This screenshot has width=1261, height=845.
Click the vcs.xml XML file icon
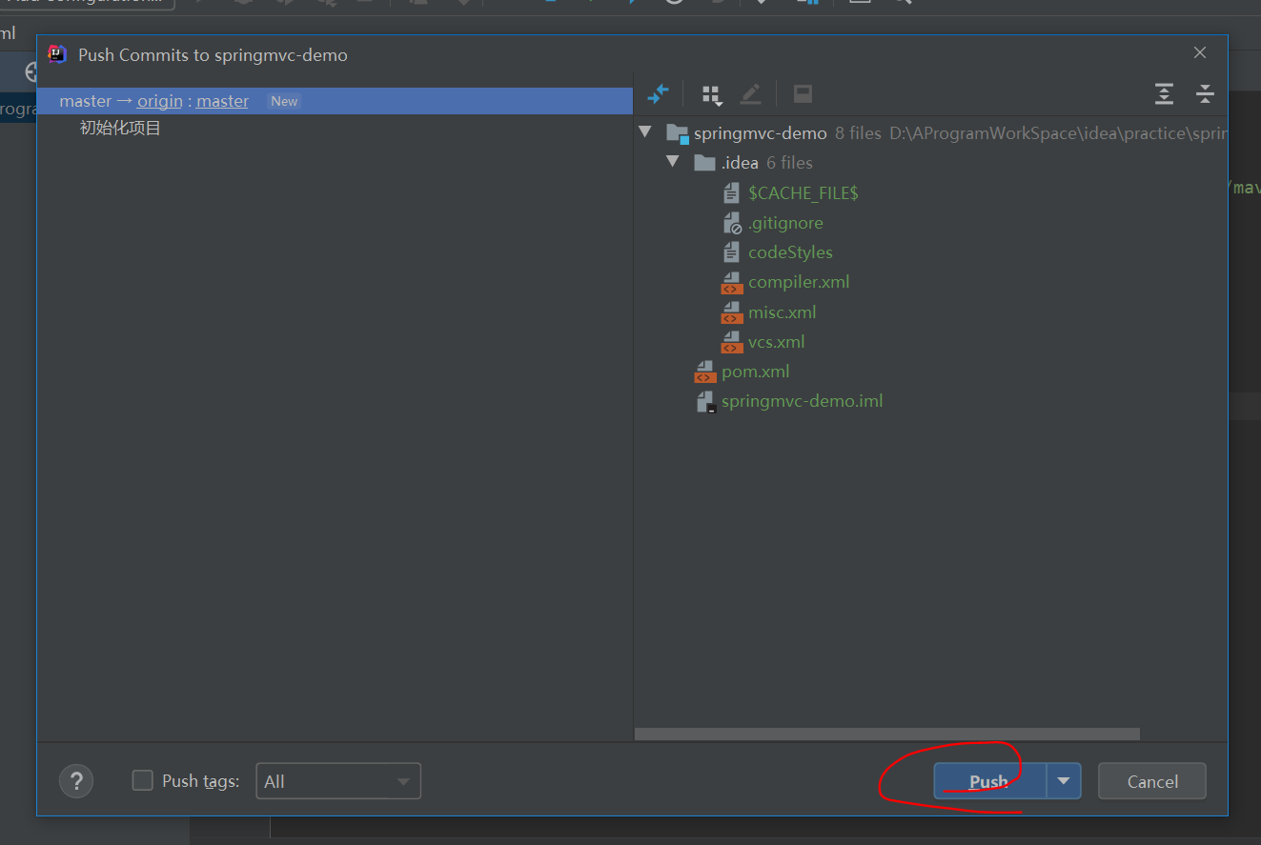[x=731, y=342]
